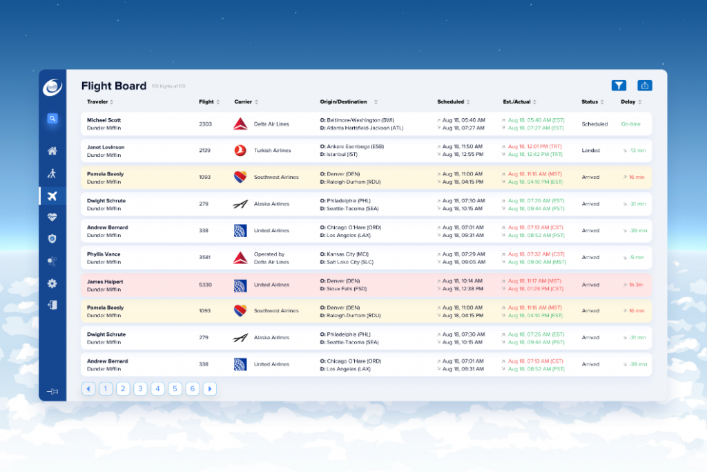Go to the Home icon in the sidebar
Viewport: 707px width, 472px height.
[x=52, y=151]
